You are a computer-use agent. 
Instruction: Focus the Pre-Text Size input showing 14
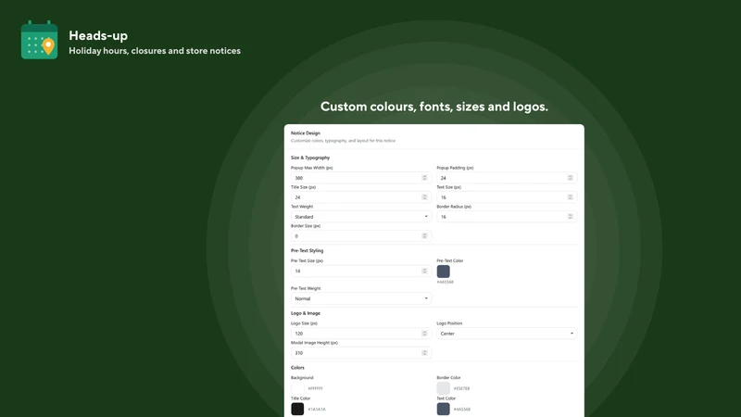click(x=361, y=271)
